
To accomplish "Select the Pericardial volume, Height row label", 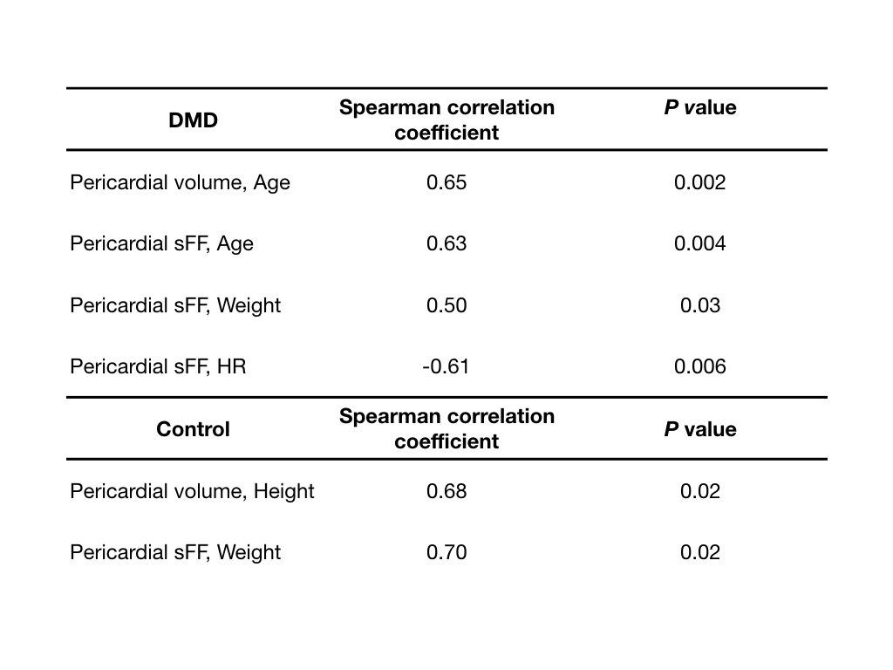I will (192, 491).
